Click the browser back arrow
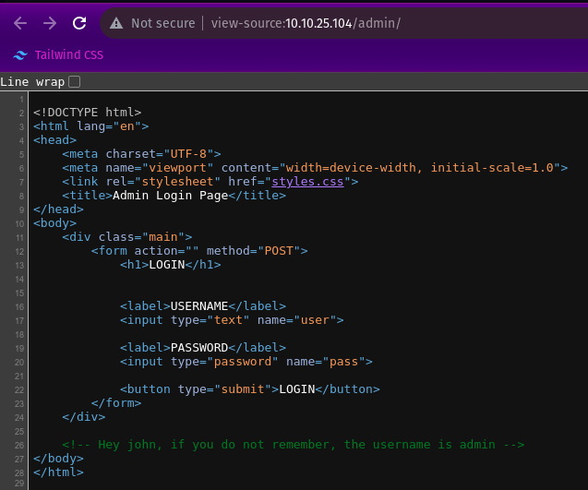The height and width of the screenshot is (490, 588). 19,23
